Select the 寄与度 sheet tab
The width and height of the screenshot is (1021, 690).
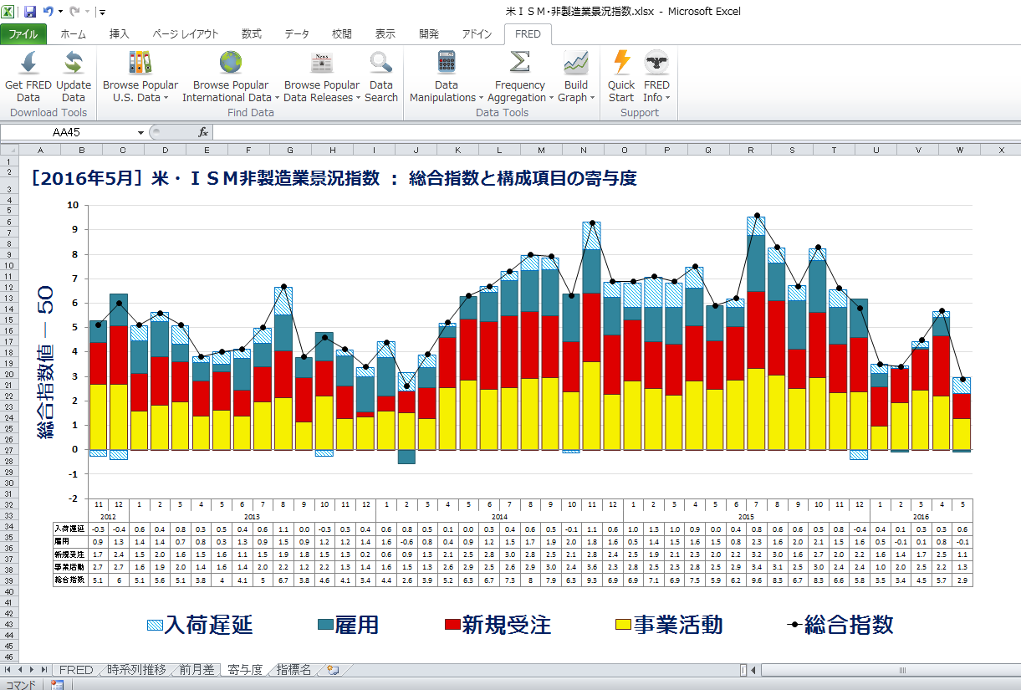pos(245,670)
